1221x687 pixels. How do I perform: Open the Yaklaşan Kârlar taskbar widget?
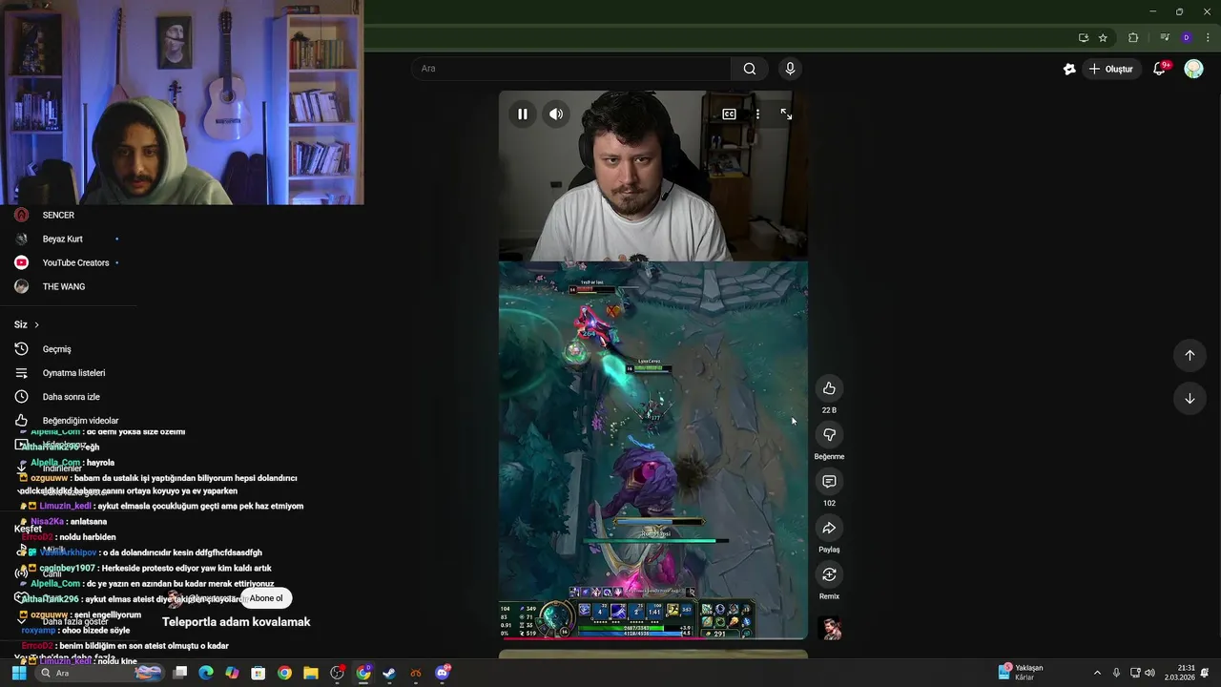[1022, 673]
